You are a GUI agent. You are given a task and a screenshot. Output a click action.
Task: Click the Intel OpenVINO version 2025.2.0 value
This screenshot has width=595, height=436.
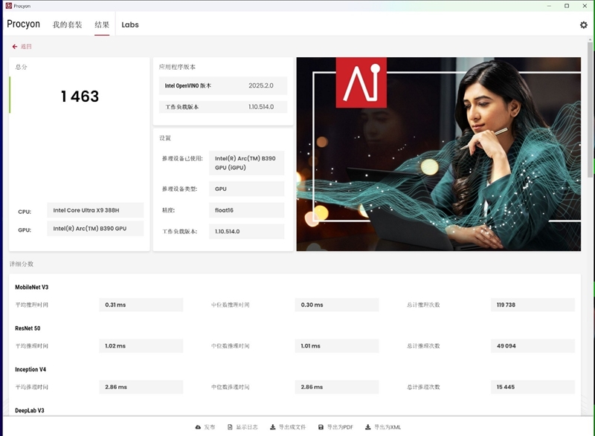pos(260,85)
